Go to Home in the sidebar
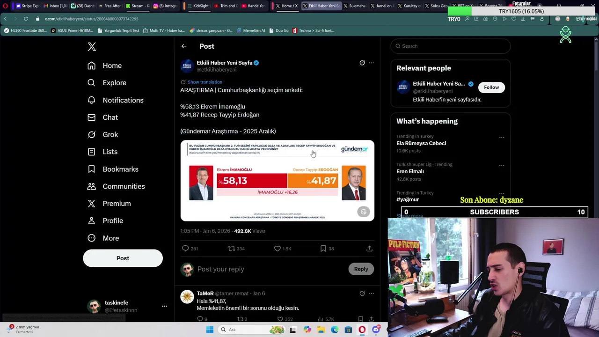 (105, 66)
